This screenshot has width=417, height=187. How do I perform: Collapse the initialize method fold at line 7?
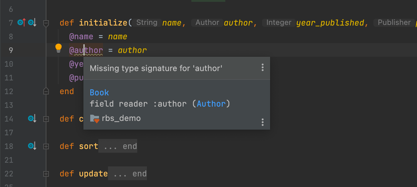click(46, 23)
